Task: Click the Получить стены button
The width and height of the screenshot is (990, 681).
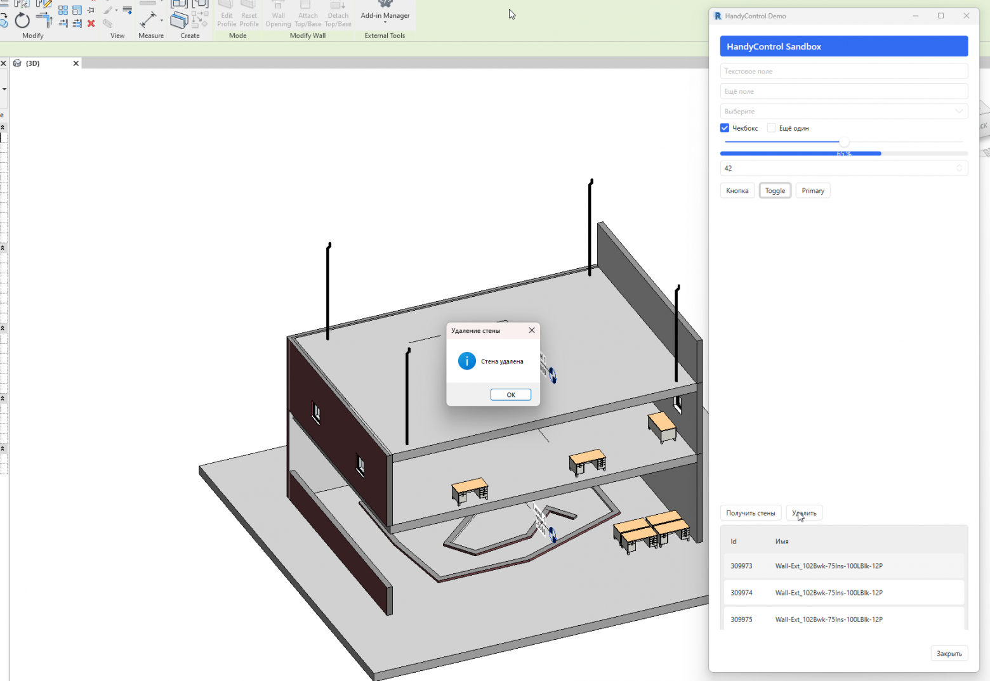Action: pos(750,512)
